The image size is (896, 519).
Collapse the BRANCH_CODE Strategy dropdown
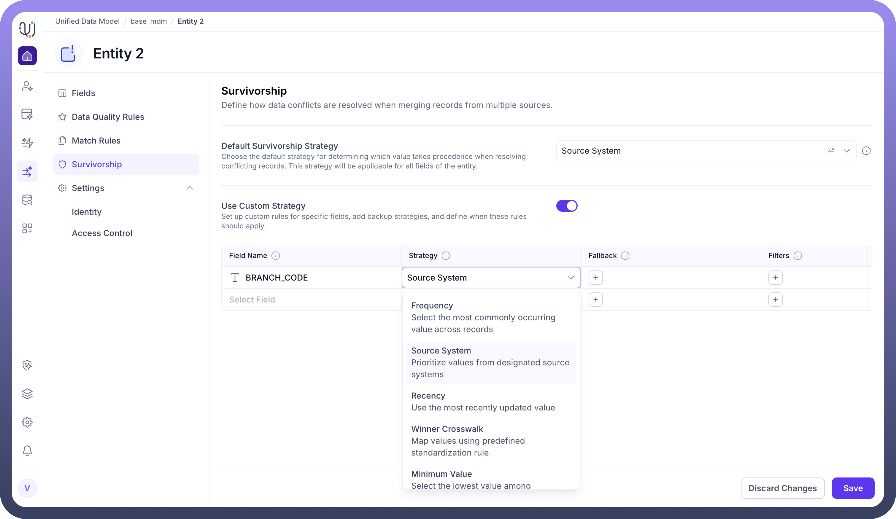pyautogui.click(x=570, y=278)
